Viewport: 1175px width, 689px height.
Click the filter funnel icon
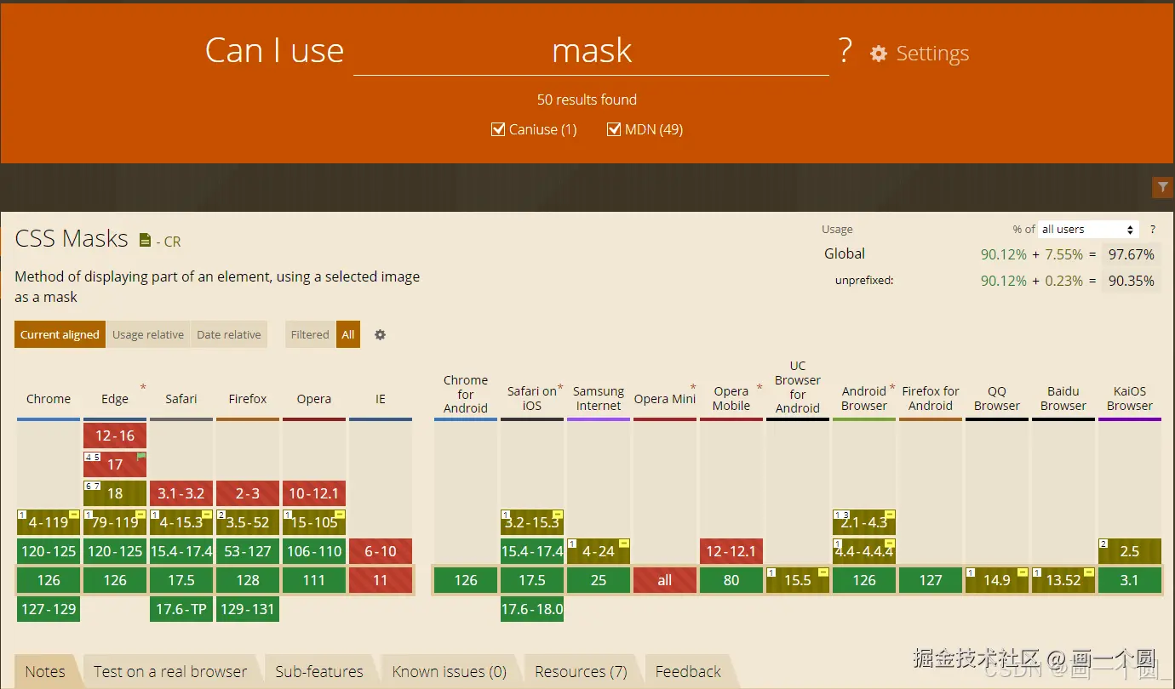(x=1162, y=187)
